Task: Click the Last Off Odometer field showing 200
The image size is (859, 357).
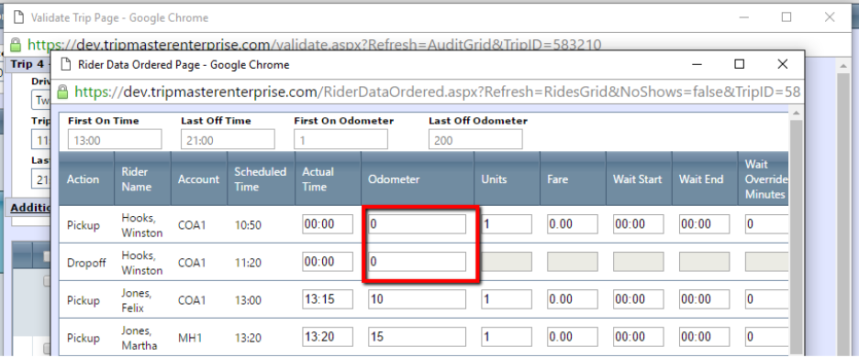Action: pos(475,140)
